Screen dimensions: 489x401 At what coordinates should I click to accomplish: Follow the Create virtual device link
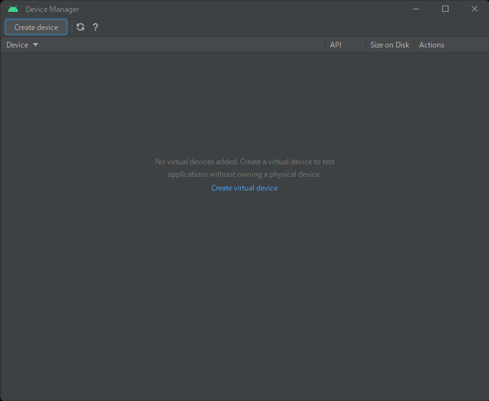(x=244, y=187)
